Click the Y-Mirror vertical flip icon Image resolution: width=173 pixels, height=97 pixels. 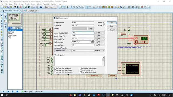(5, 27)
